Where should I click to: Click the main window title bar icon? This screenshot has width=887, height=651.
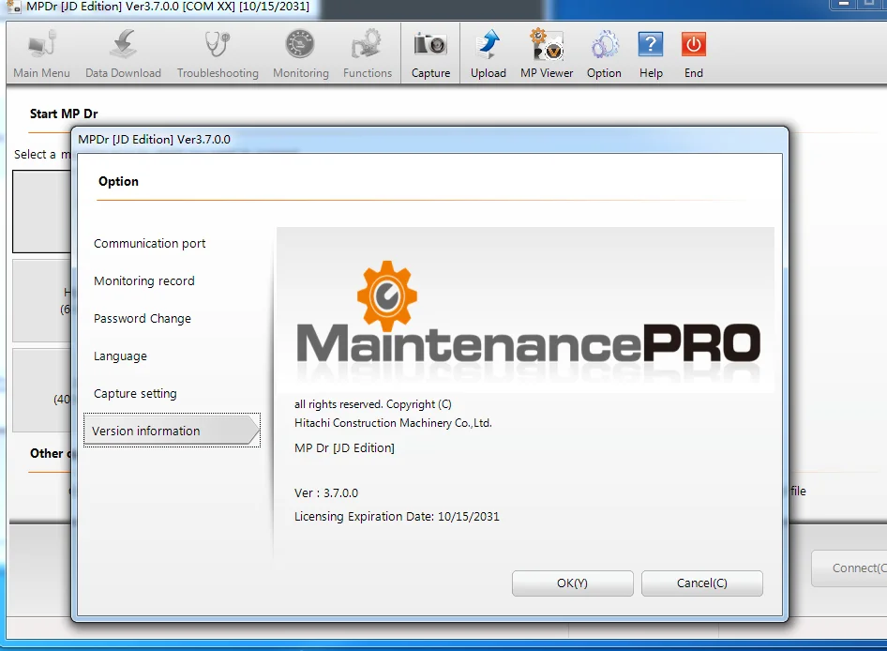coord(13,7)
